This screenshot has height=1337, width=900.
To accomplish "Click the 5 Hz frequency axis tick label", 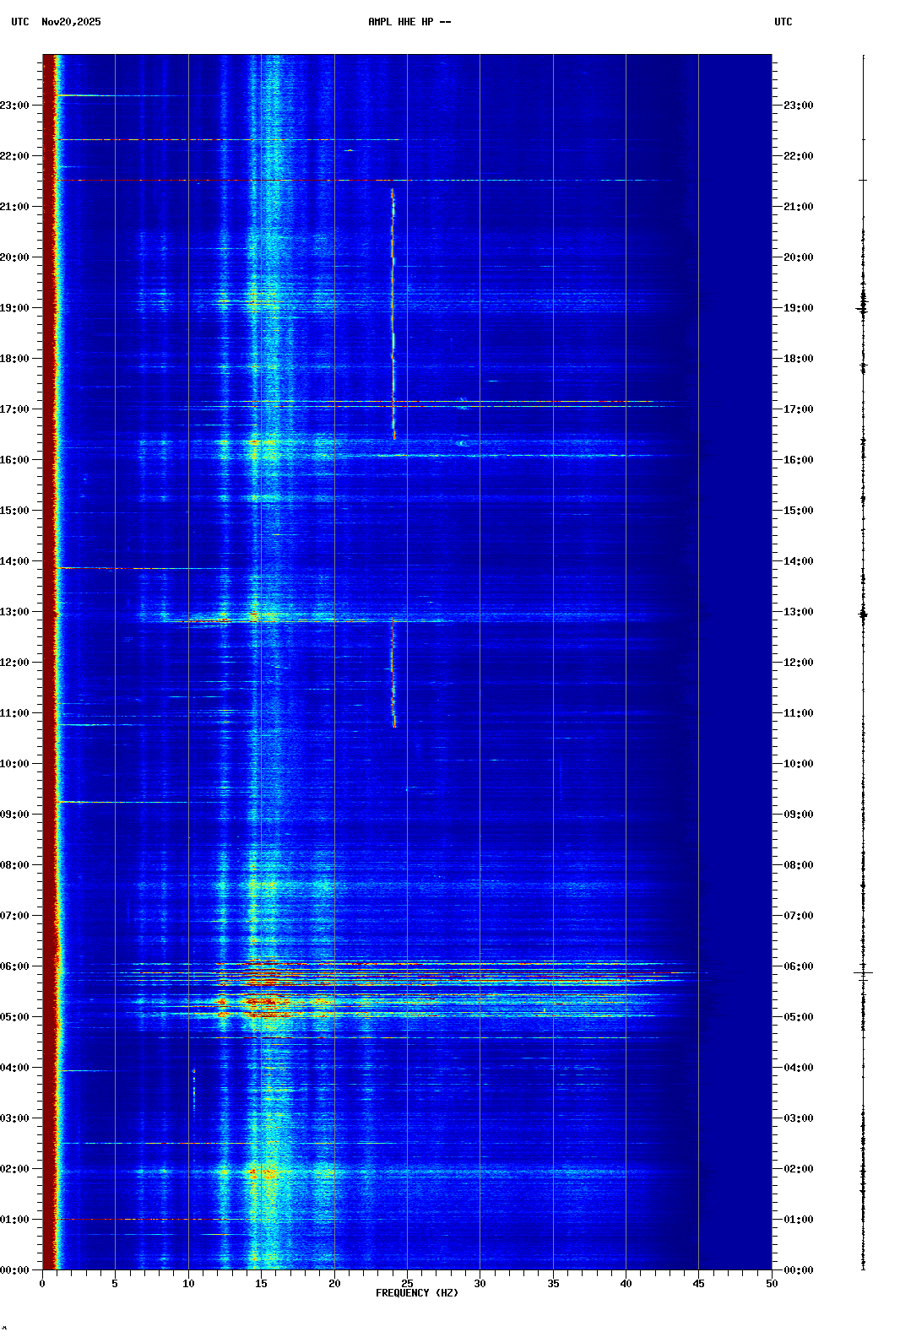I will (x=115, y=1284).
